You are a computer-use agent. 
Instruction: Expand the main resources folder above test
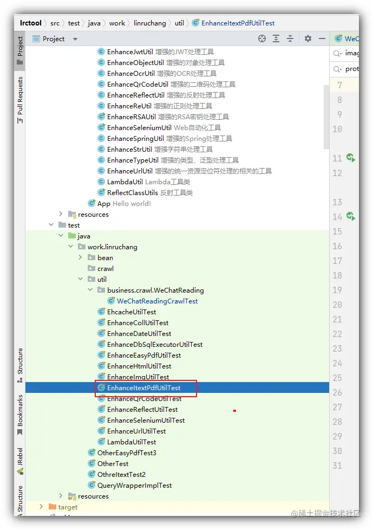(x=61, y=214)
